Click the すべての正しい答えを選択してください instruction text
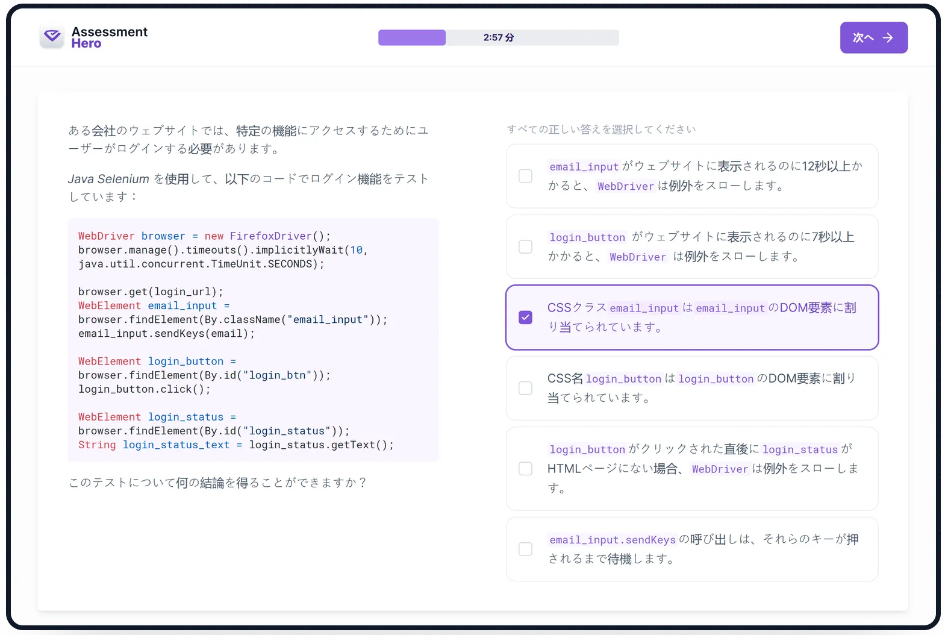The height and width of the screenshot is (635, 945). 601,129
